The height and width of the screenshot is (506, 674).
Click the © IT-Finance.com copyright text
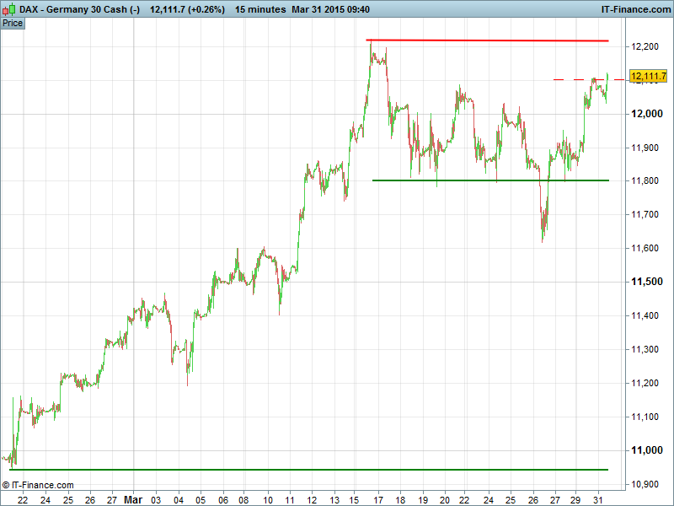coord(38,485)
